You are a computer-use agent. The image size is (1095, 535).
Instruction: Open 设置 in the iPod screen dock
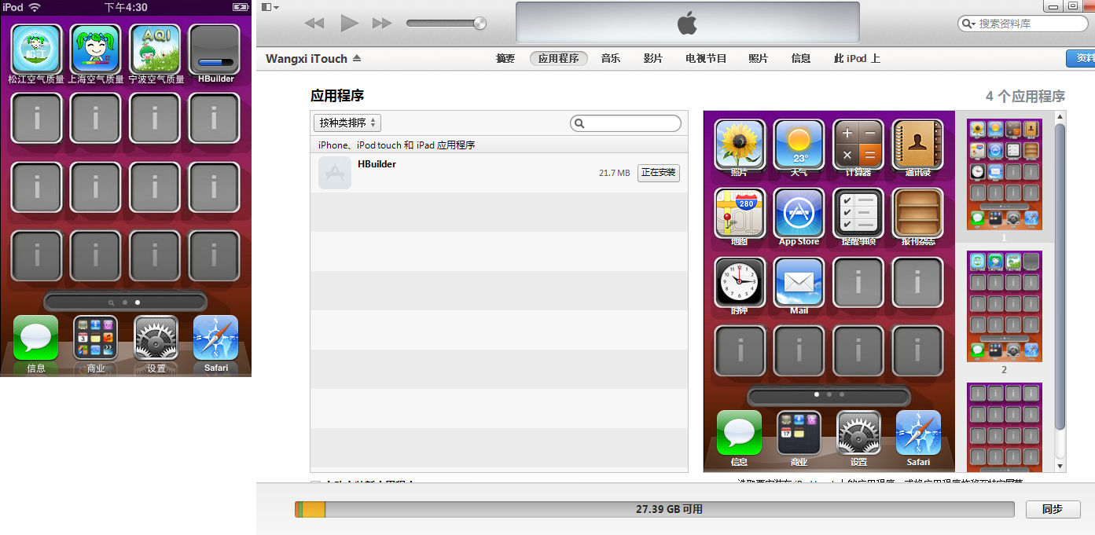coord(156,338)
